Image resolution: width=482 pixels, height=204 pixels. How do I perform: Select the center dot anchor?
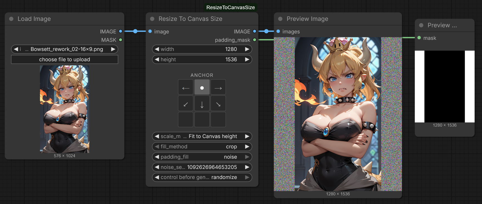[x=202, y=87]
